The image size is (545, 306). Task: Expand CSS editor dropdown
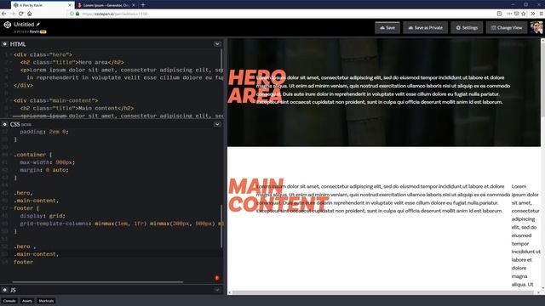point(217,124)
